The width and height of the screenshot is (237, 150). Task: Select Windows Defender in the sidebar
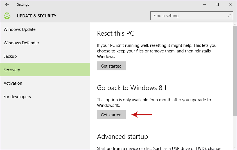[45, 43]
